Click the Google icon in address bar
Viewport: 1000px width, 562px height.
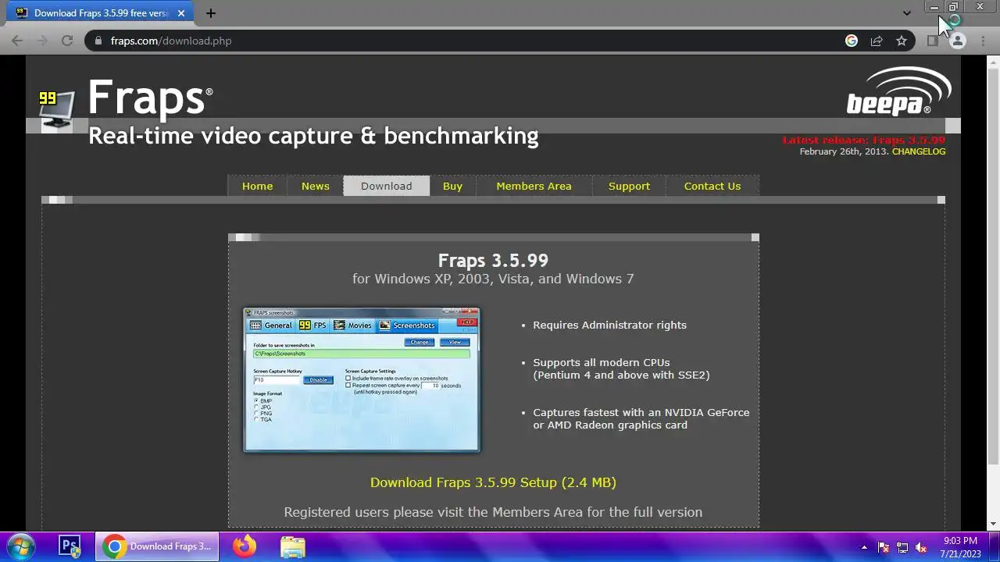pos(852,41)
